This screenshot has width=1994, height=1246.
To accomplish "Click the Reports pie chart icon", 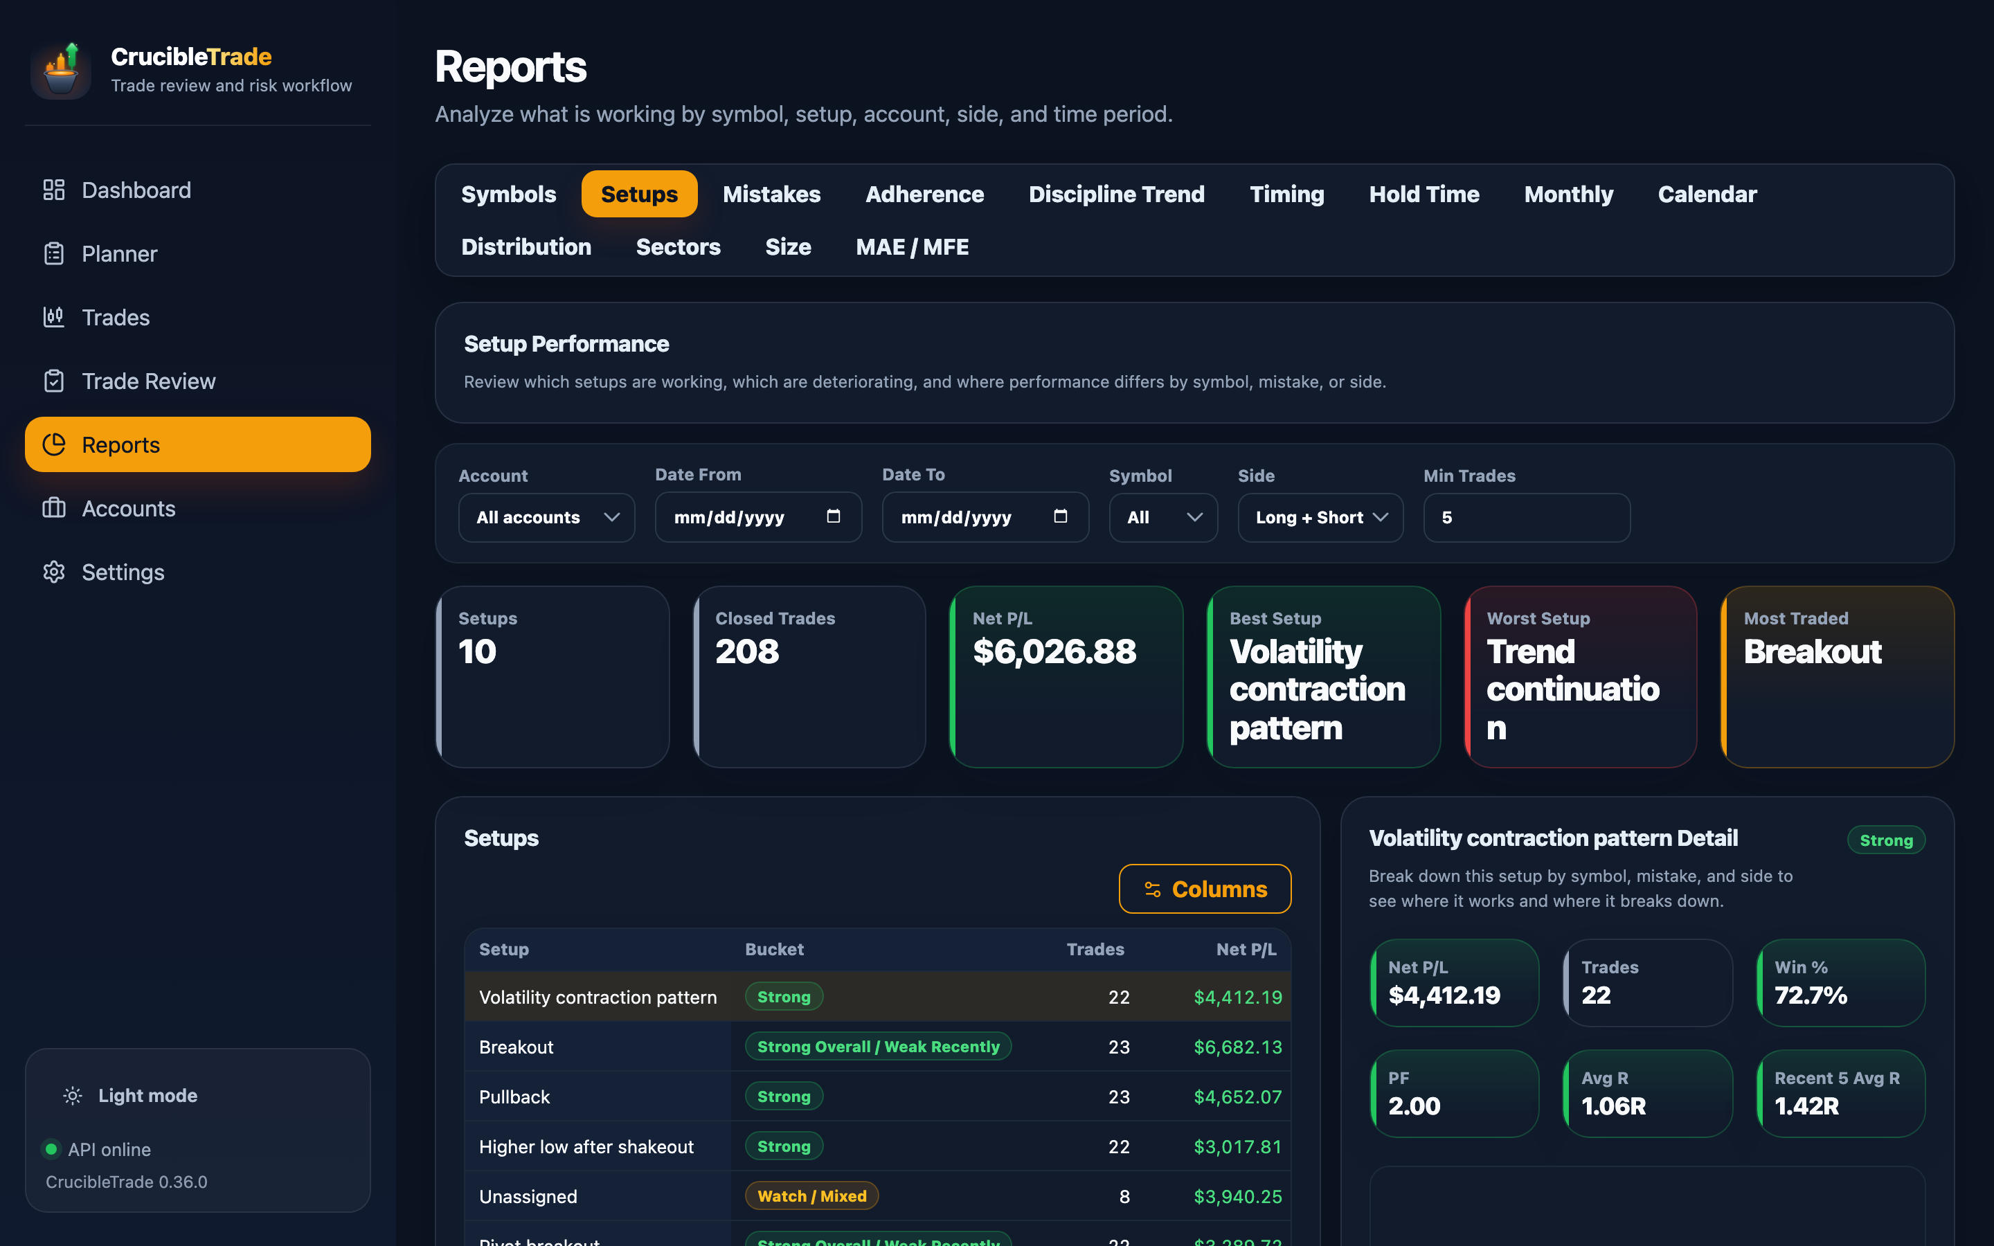I will point(53,444).
